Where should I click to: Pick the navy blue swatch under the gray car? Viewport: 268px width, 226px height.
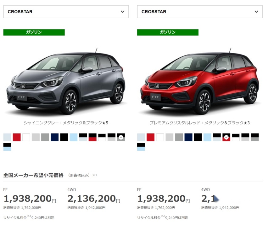(x=55, y=137)
